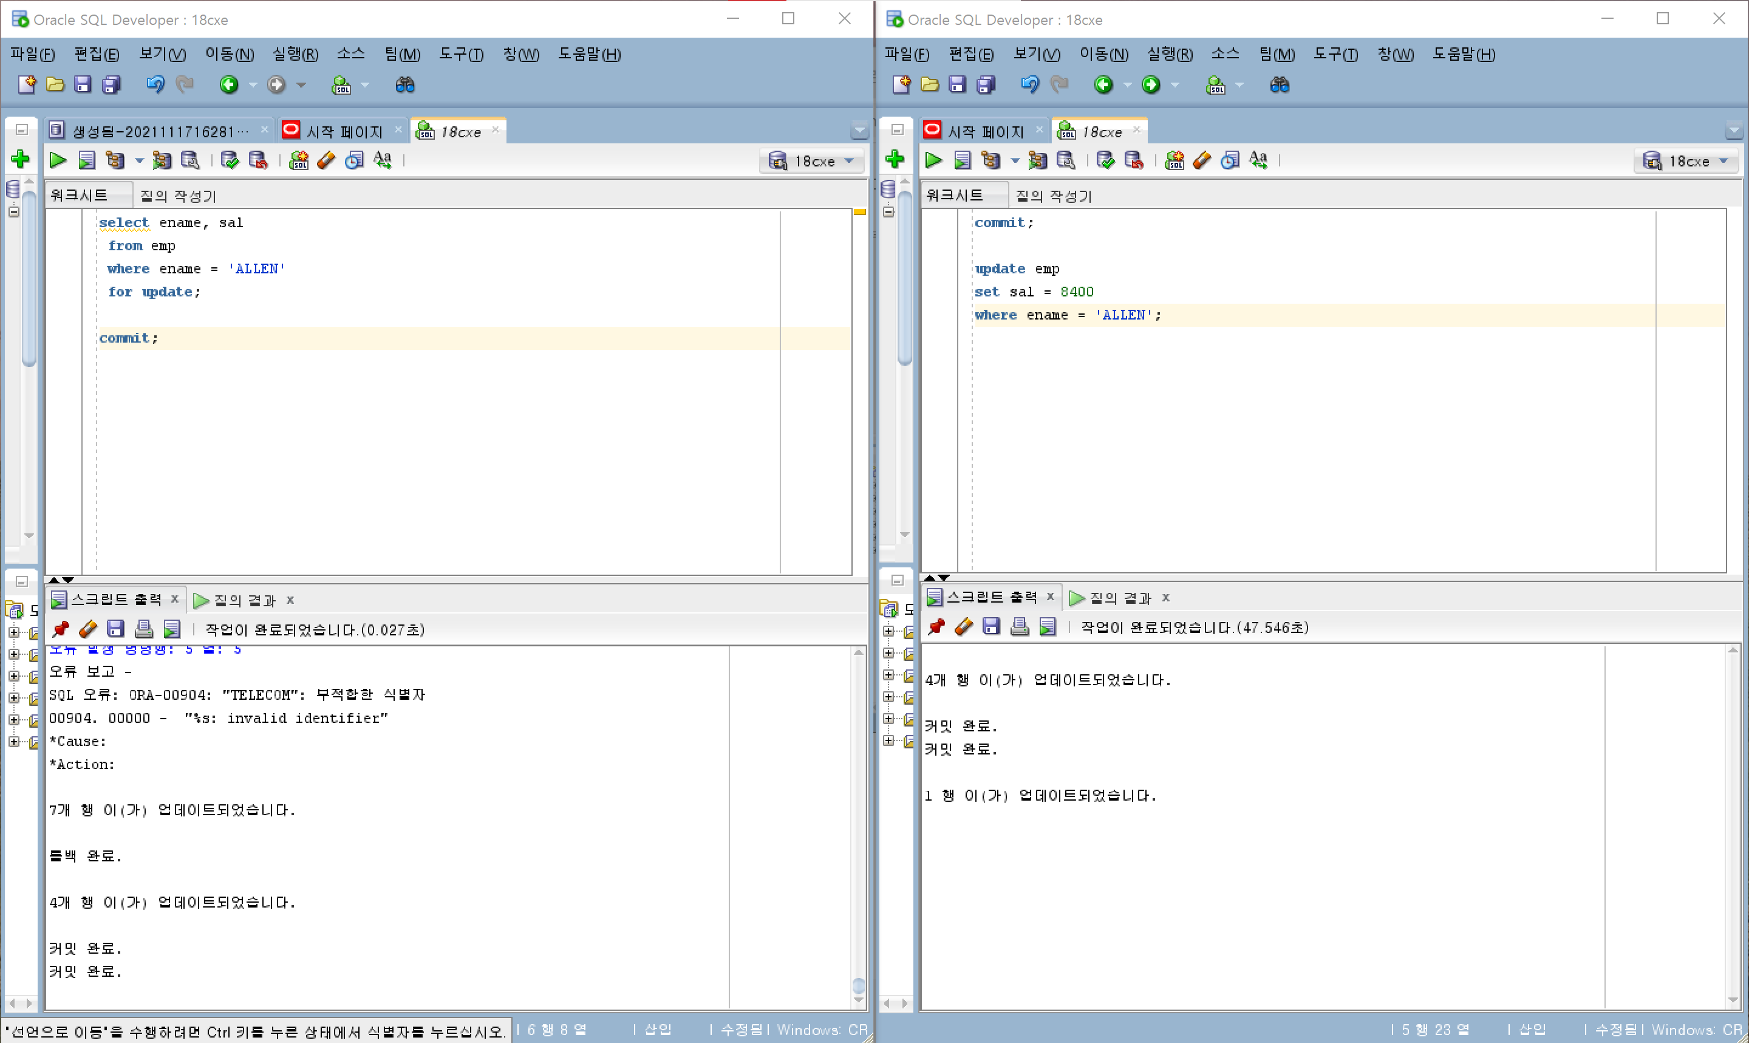Toggle insert mode (삽입) in left status bar
This screenshot has width=1749, height=1043.
coord(658,1030)
